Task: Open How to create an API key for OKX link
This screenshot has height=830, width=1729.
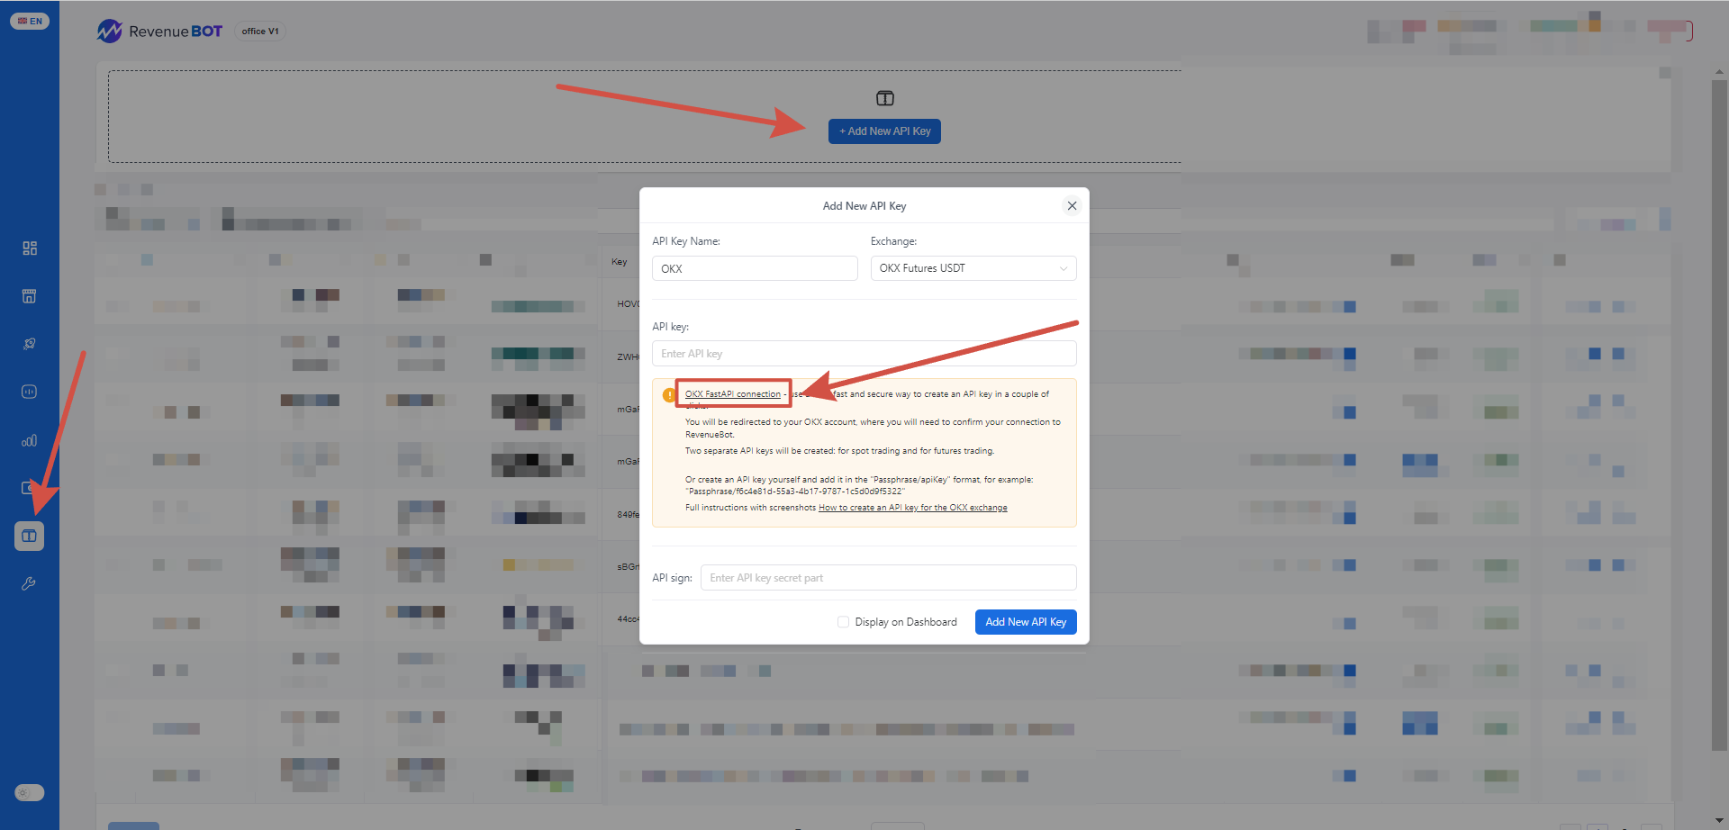Action: (x=913, y=508)
